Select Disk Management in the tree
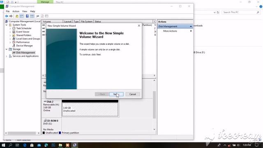263x148 pixels. point(25,53)
